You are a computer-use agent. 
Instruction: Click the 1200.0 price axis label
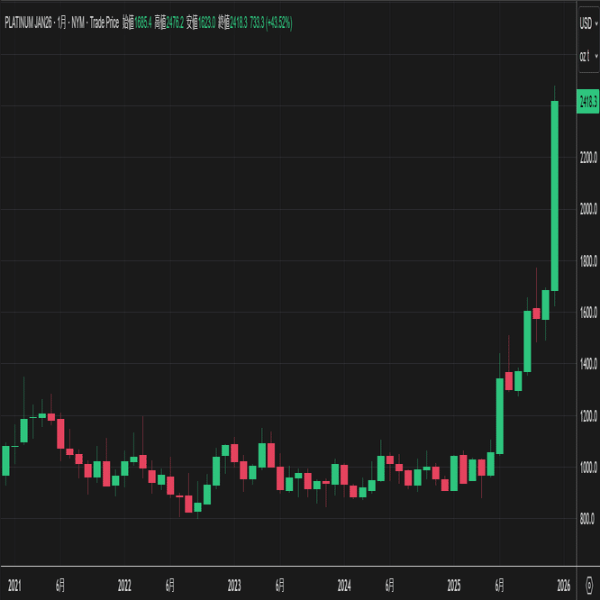(x=588, y=416)
